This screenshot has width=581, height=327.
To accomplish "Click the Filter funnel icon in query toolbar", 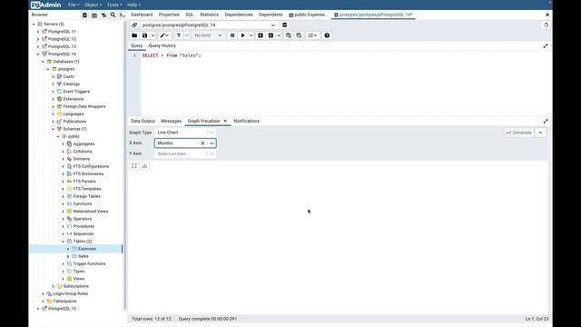I will tap(179, 35).
